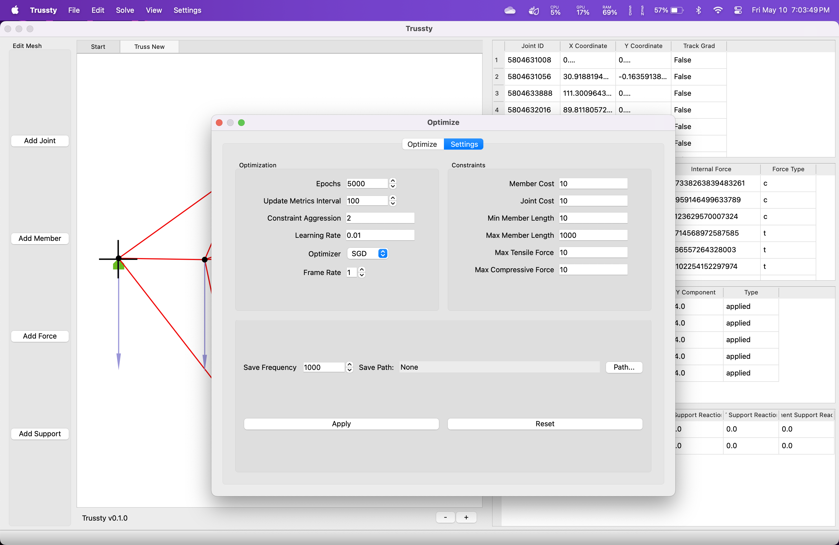Click the Epochs input field

pos(367,183)
